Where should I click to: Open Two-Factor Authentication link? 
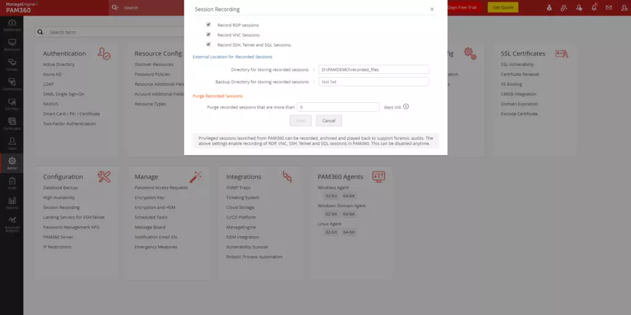[x=69, y=124]
